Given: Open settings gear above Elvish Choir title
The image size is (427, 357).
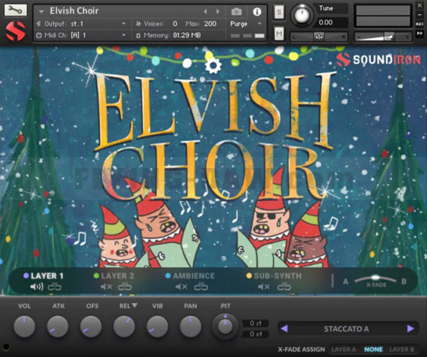Looking at the screenshot, I should click(x=213, y=65).
